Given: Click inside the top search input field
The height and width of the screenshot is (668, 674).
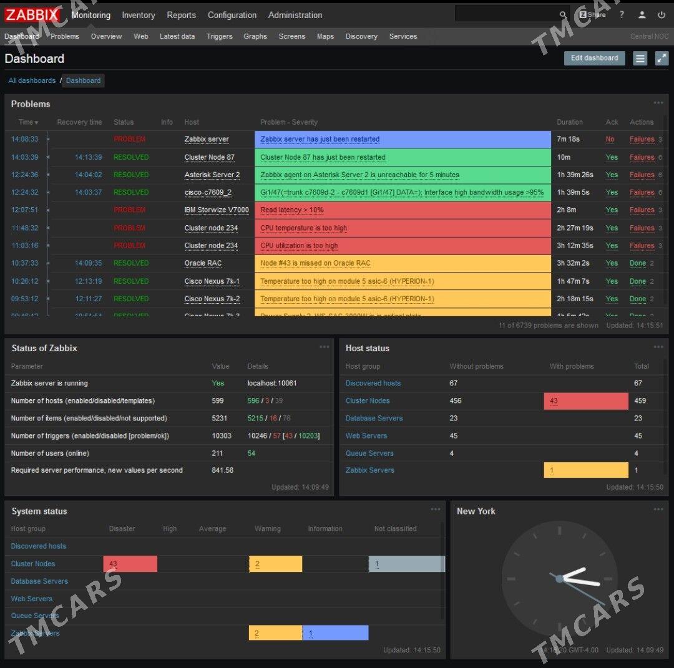Looking at the screenshot, I should click(x=506, y=14).
